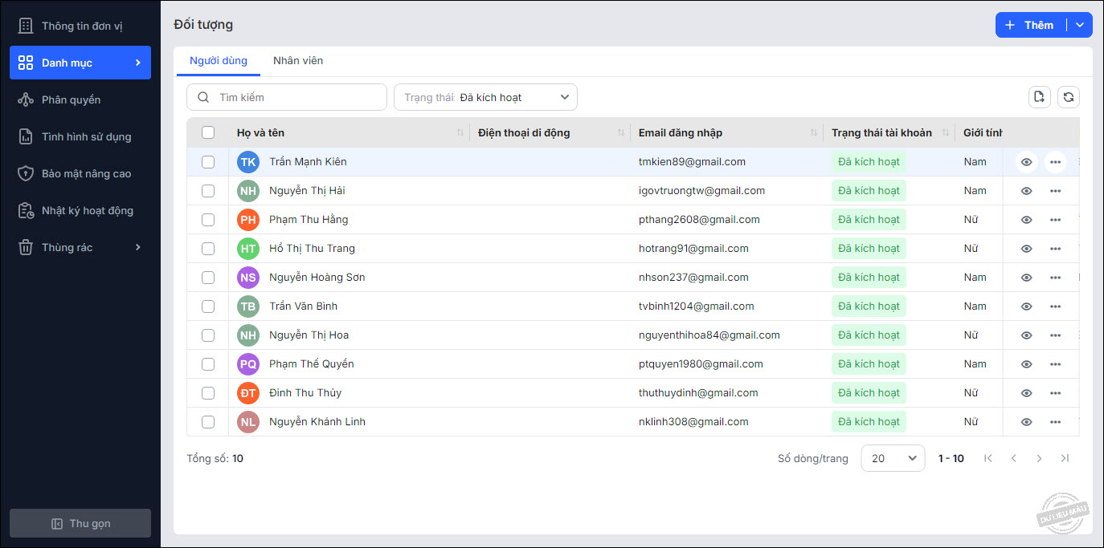Click the eye icon for Phạm Thế Quyền
This screenshot has width=1104, height=548.
pos(1026,364)
